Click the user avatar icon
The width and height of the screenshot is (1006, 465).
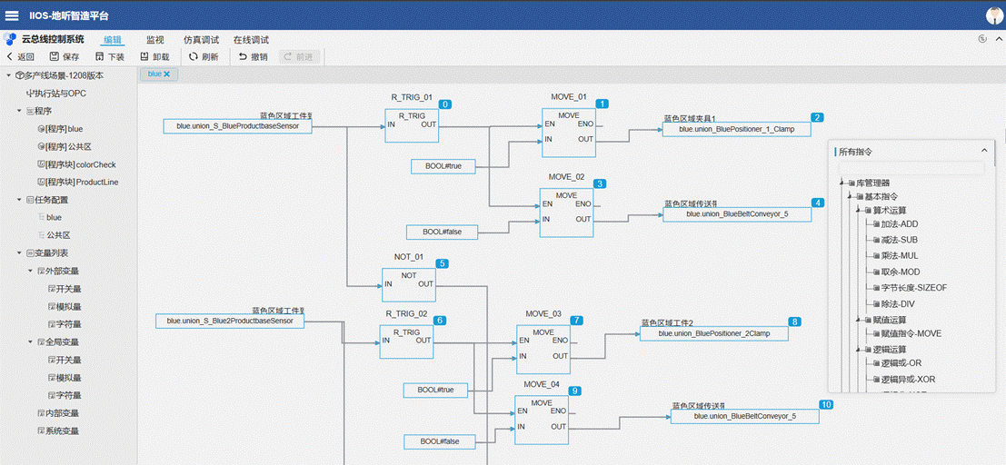[x=994, y=15]
